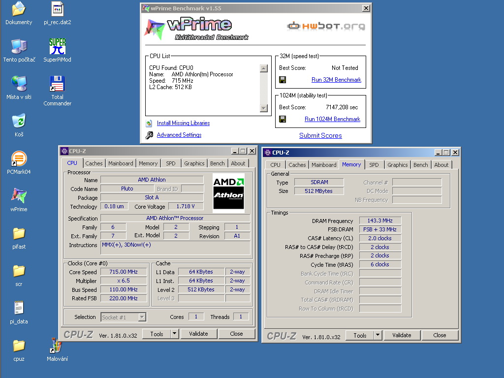Open the About tab in left CPU-Z
The height and width of the screenshot is (378, 504).
pos(238,163)
